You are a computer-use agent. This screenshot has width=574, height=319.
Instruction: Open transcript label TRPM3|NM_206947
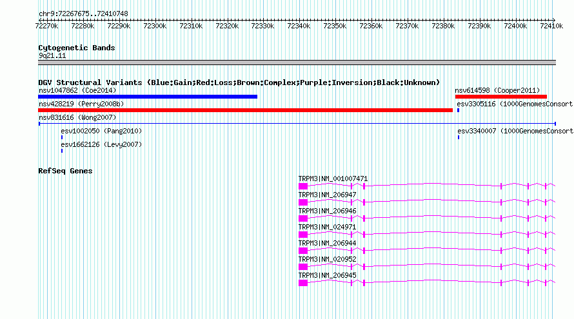[327, 195]
